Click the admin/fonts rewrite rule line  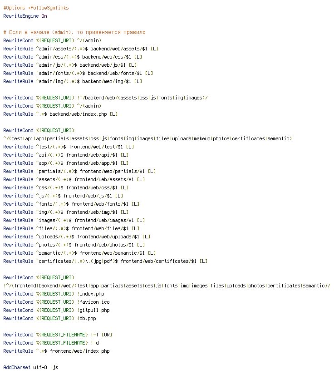tap(78, 73)
